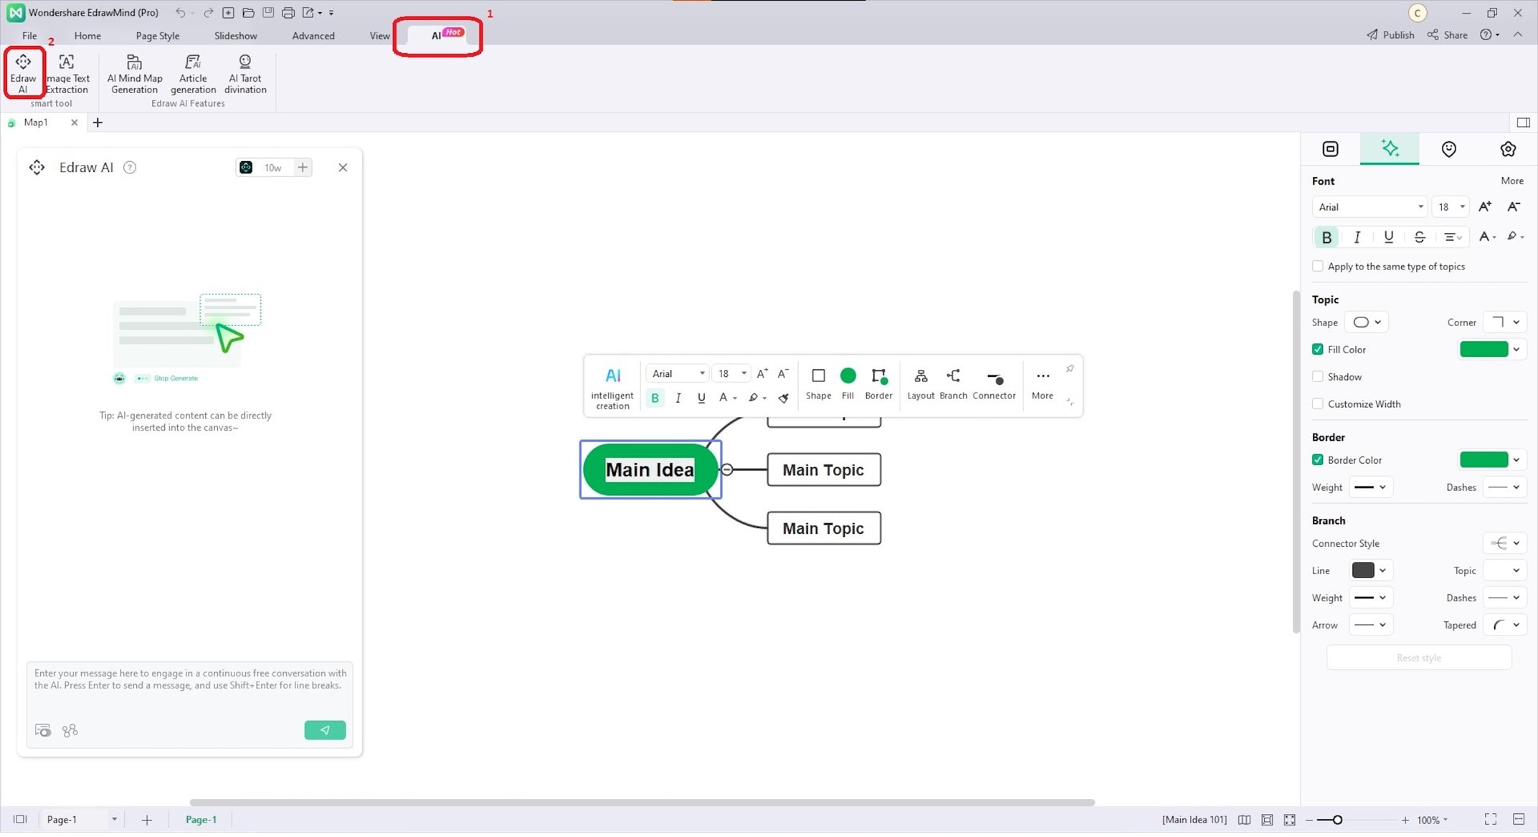The width and height of the screenshot is (1538, 837).
Task: Toggle Border Color checkbox
Action: pos(1319,460)
